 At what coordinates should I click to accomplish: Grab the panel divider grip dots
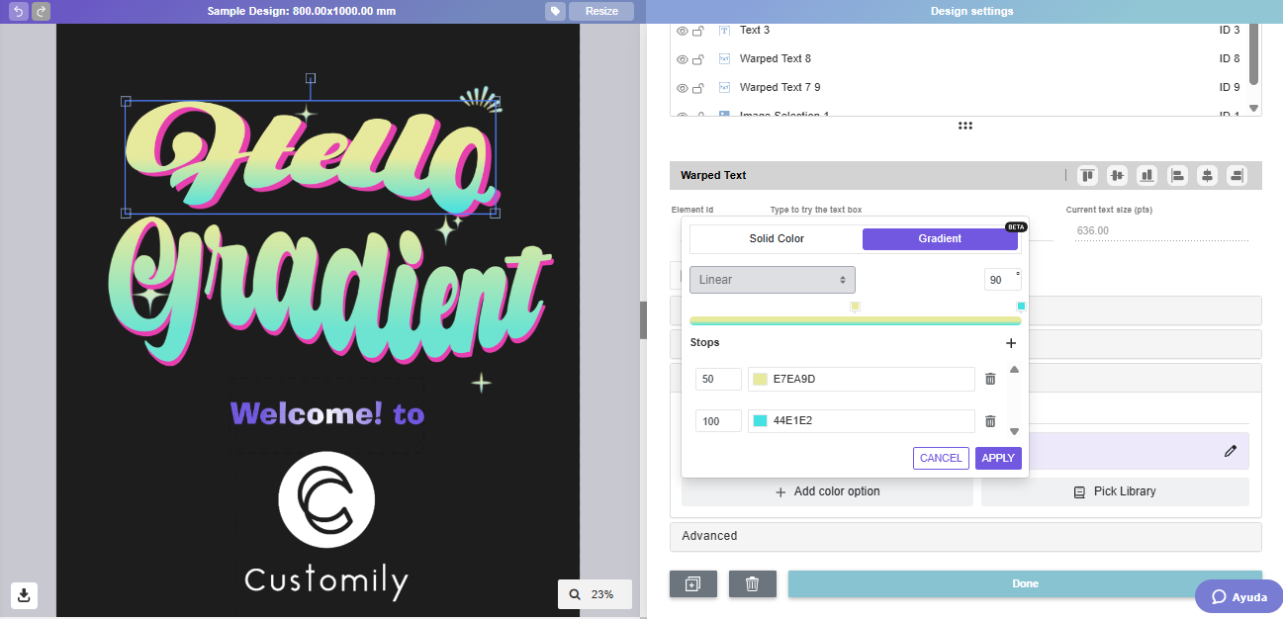pos(965,126)
